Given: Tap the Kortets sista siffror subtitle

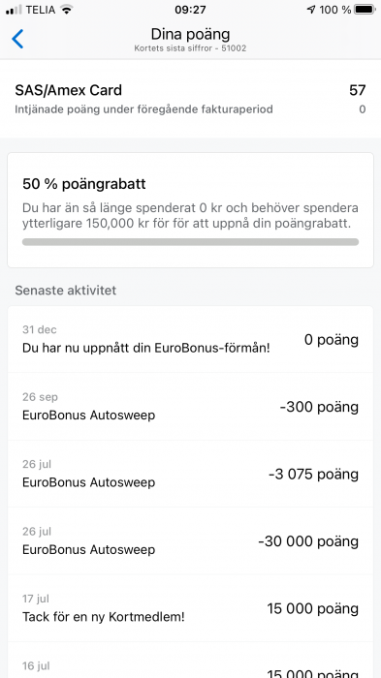Looking at the screenshot, I should click(x=190, y=48).
